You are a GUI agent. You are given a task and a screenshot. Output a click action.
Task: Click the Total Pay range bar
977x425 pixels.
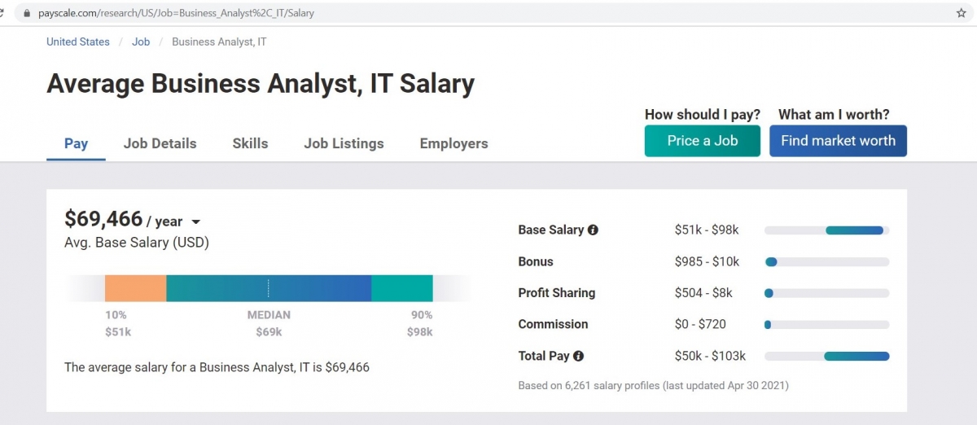857,356
